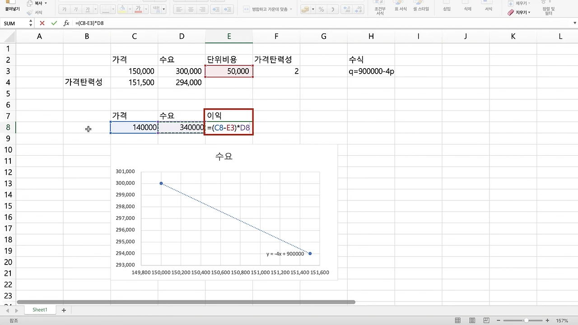The height and width of the screenshot is (325, 578).
Task: Open the 정렬 및 필터 sort and filter menu
Action: (x=549, y=9)
